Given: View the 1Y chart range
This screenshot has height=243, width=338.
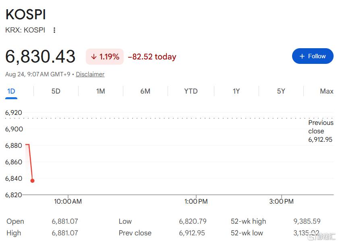Looking at the screenshot, I should coord(236,91).
